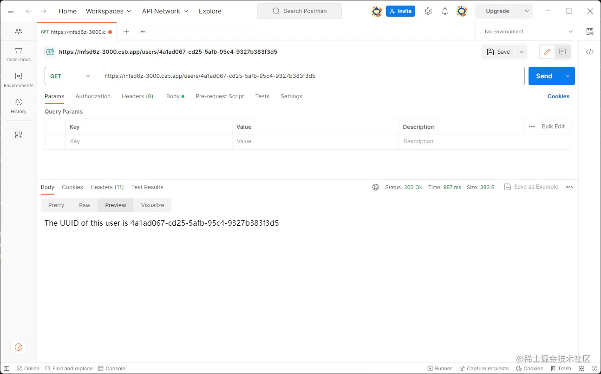The image size is (601, 374).
Task: Open response ellipsis more options
Action: click(x=569, y=187)
